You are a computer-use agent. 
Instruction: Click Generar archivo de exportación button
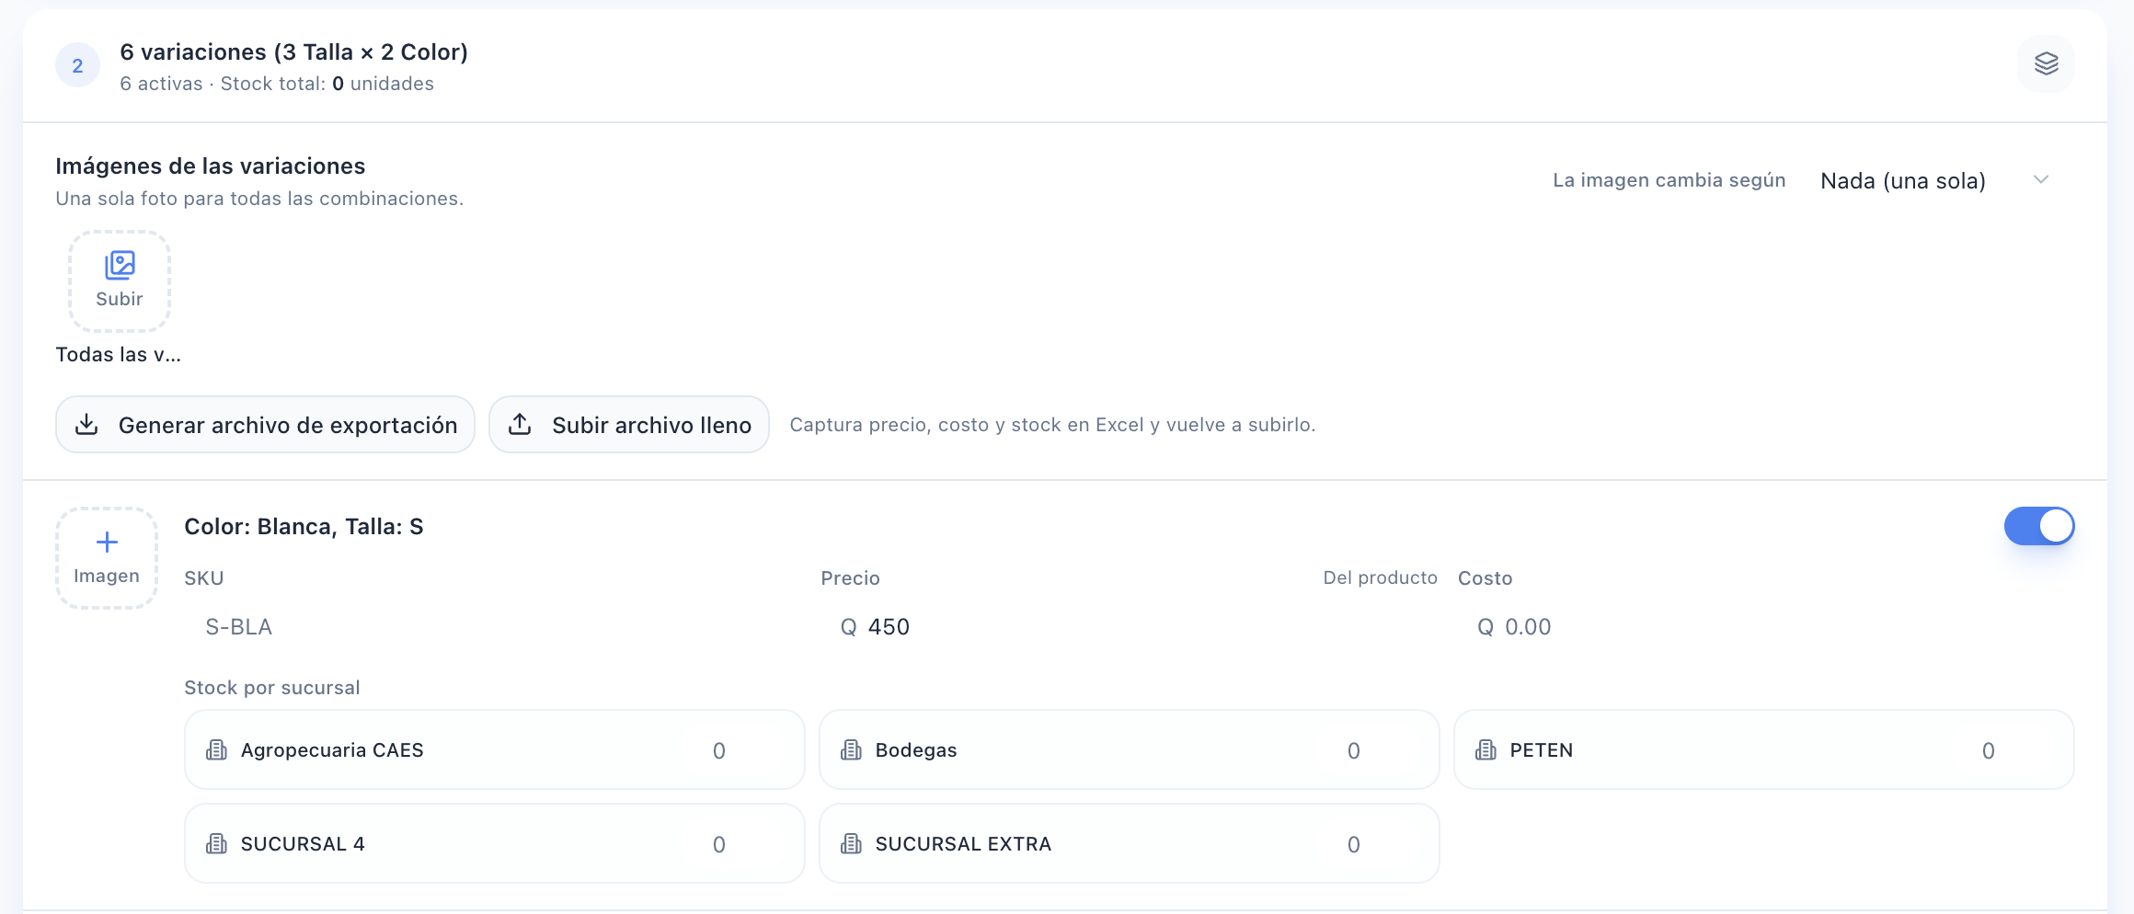click(265, 425)
